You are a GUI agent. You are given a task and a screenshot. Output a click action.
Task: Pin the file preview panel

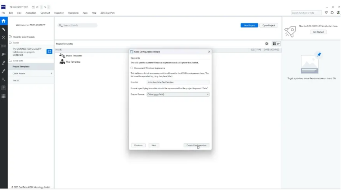click(x=319, y=55)
